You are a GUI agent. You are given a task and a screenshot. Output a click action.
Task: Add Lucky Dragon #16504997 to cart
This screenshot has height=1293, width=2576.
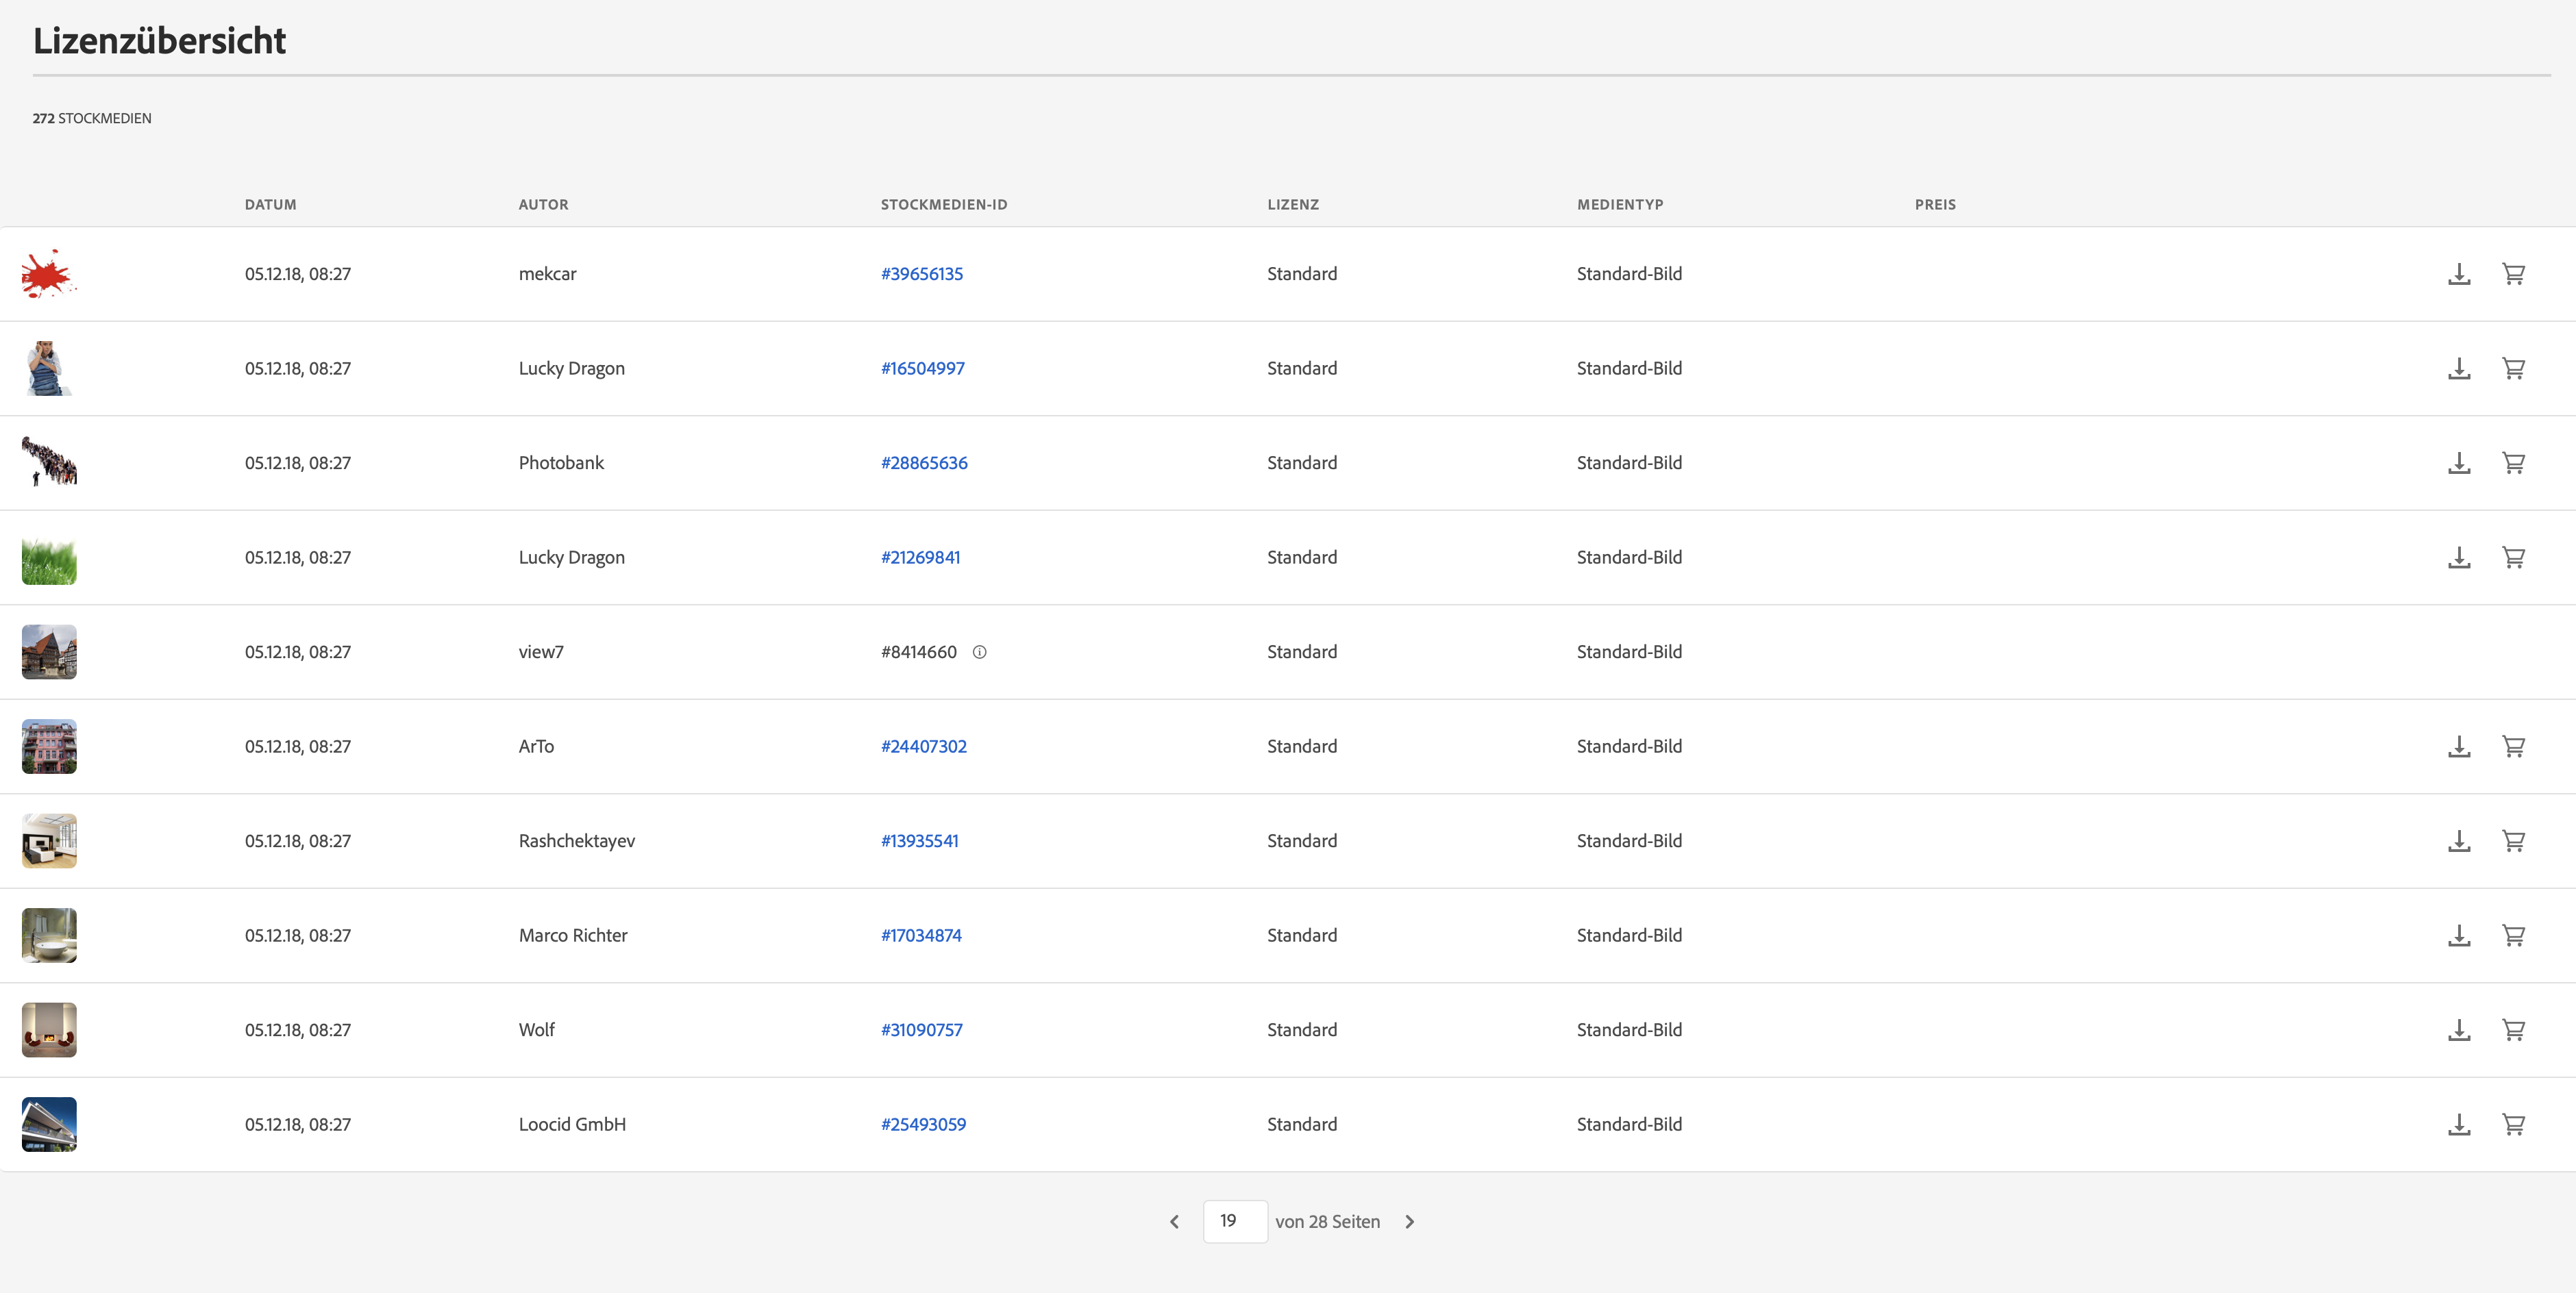[x=2513, y=368]
